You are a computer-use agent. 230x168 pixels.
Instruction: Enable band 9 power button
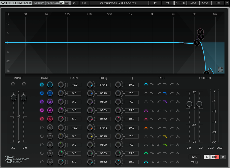[x=42, y=153]
